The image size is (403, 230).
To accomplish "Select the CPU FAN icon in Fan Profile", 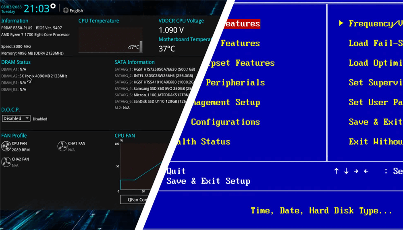I will click(6, 146).
